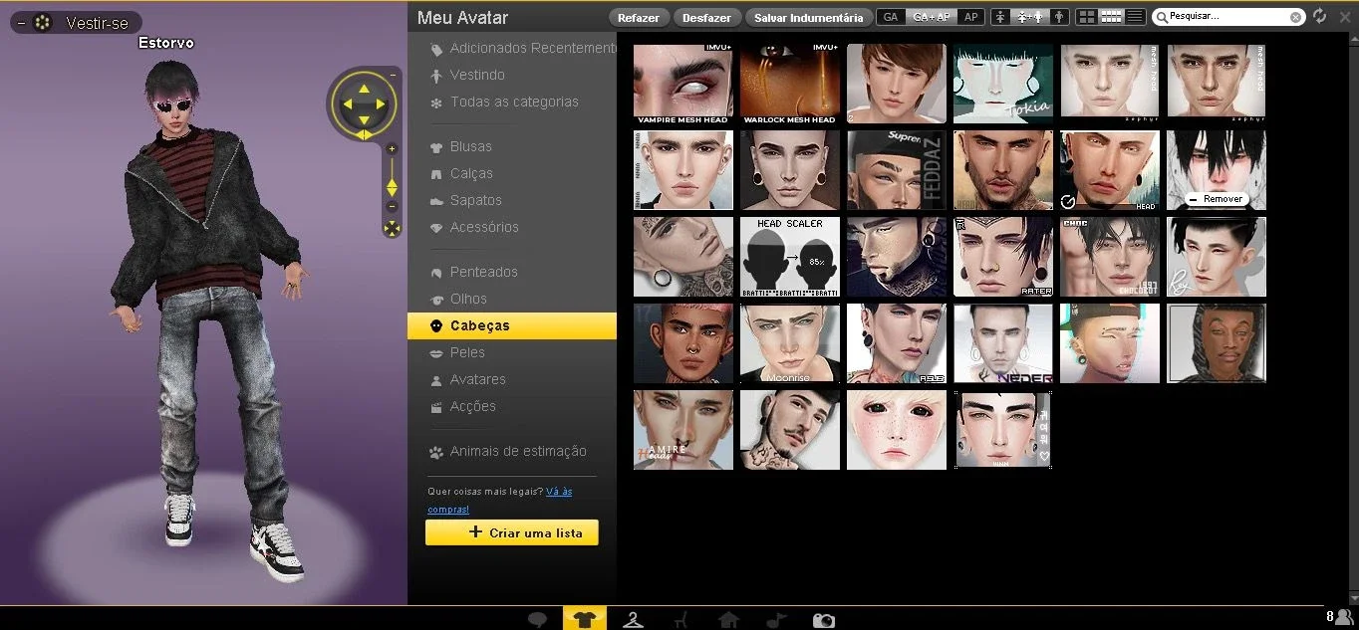The height and width of the screenshot is (630, 1359).
Task: Filter to GA+AP rated items
Action: tap(932, 17)
